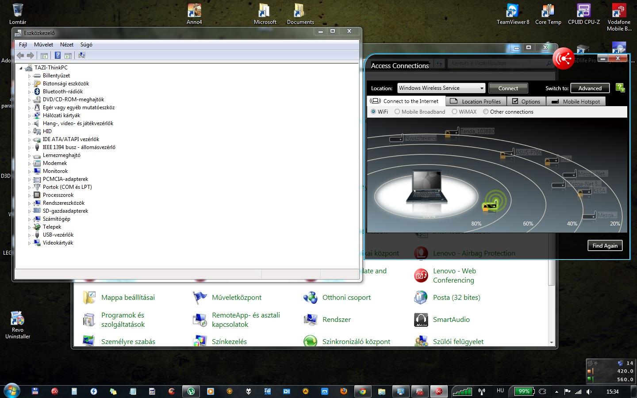Open Mappa beállításai link
Image resolution: width=637 pixels, height=398 pixels.
click(128, 297)
